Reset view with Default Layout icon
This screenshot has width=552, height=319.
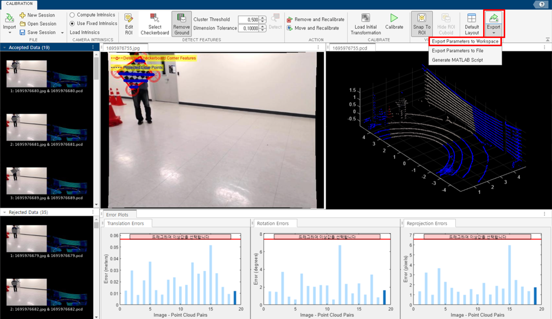tap(471, 18)
